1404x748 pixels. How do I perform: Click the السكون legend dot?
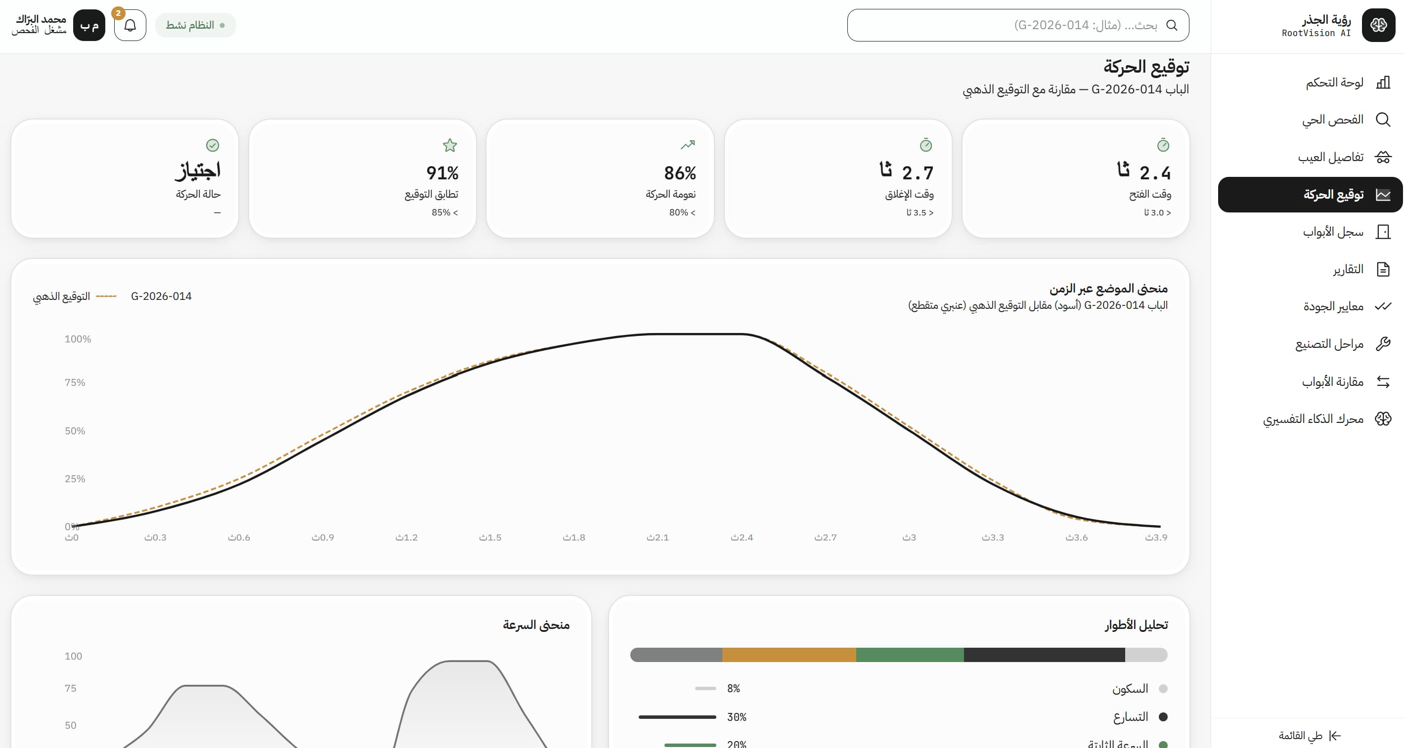pos(1163,689)
